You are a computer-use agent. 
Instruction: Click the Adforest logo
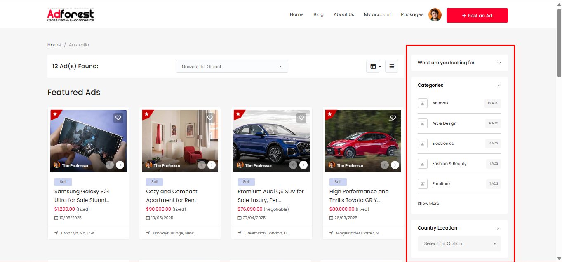pyautogui.click(x=71, y=15)
